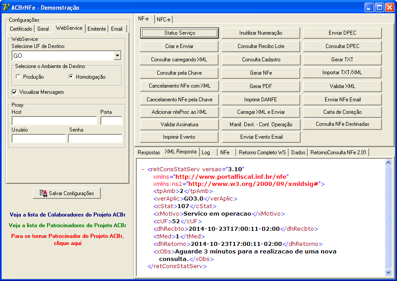
Task: Focus the proxy Senha input field
Action: pyautogui.click(x=95, y=138)
